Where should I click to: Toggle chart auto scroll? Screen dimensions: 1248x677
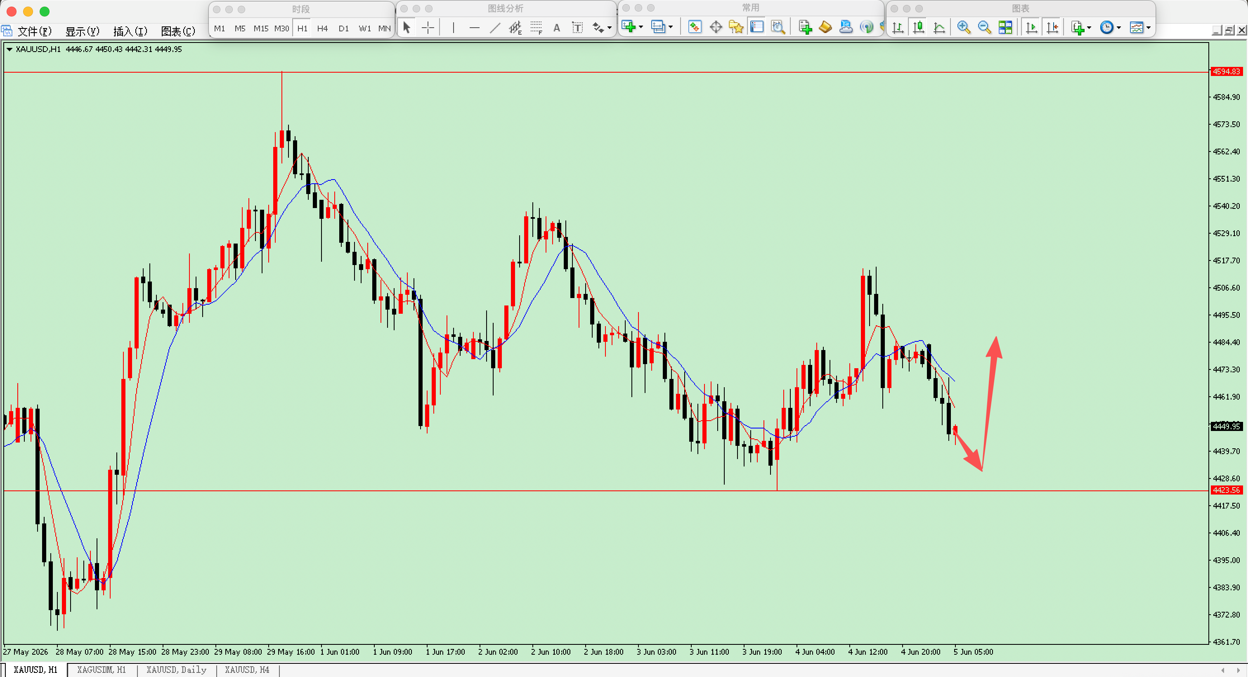(1031, 27)
